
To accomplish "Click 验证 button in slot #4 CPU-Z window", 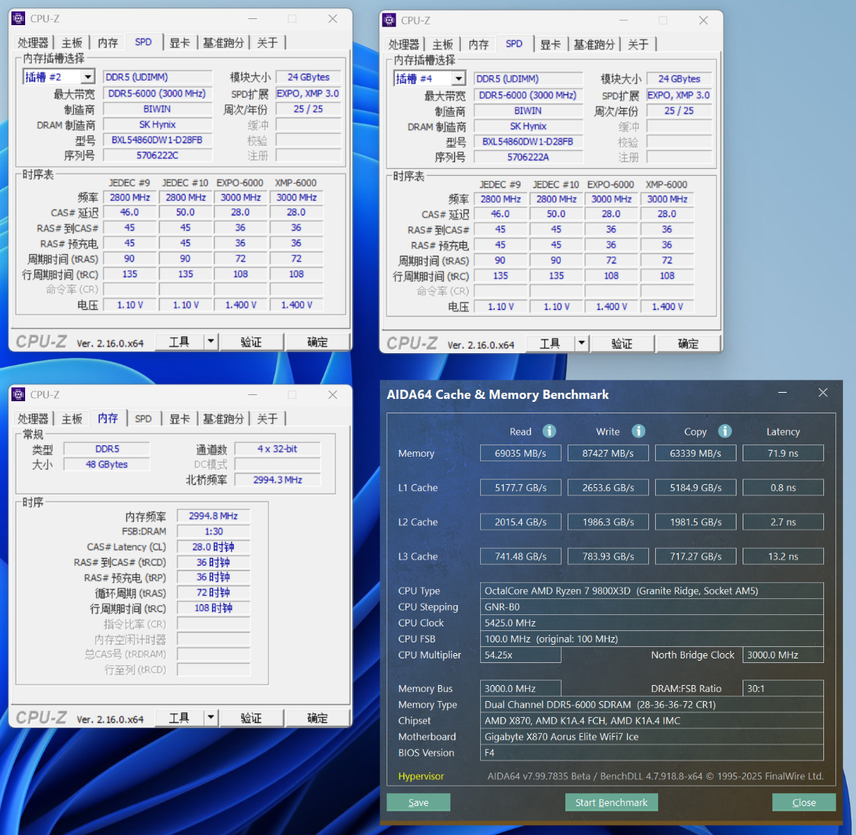I will pos(622,343).
